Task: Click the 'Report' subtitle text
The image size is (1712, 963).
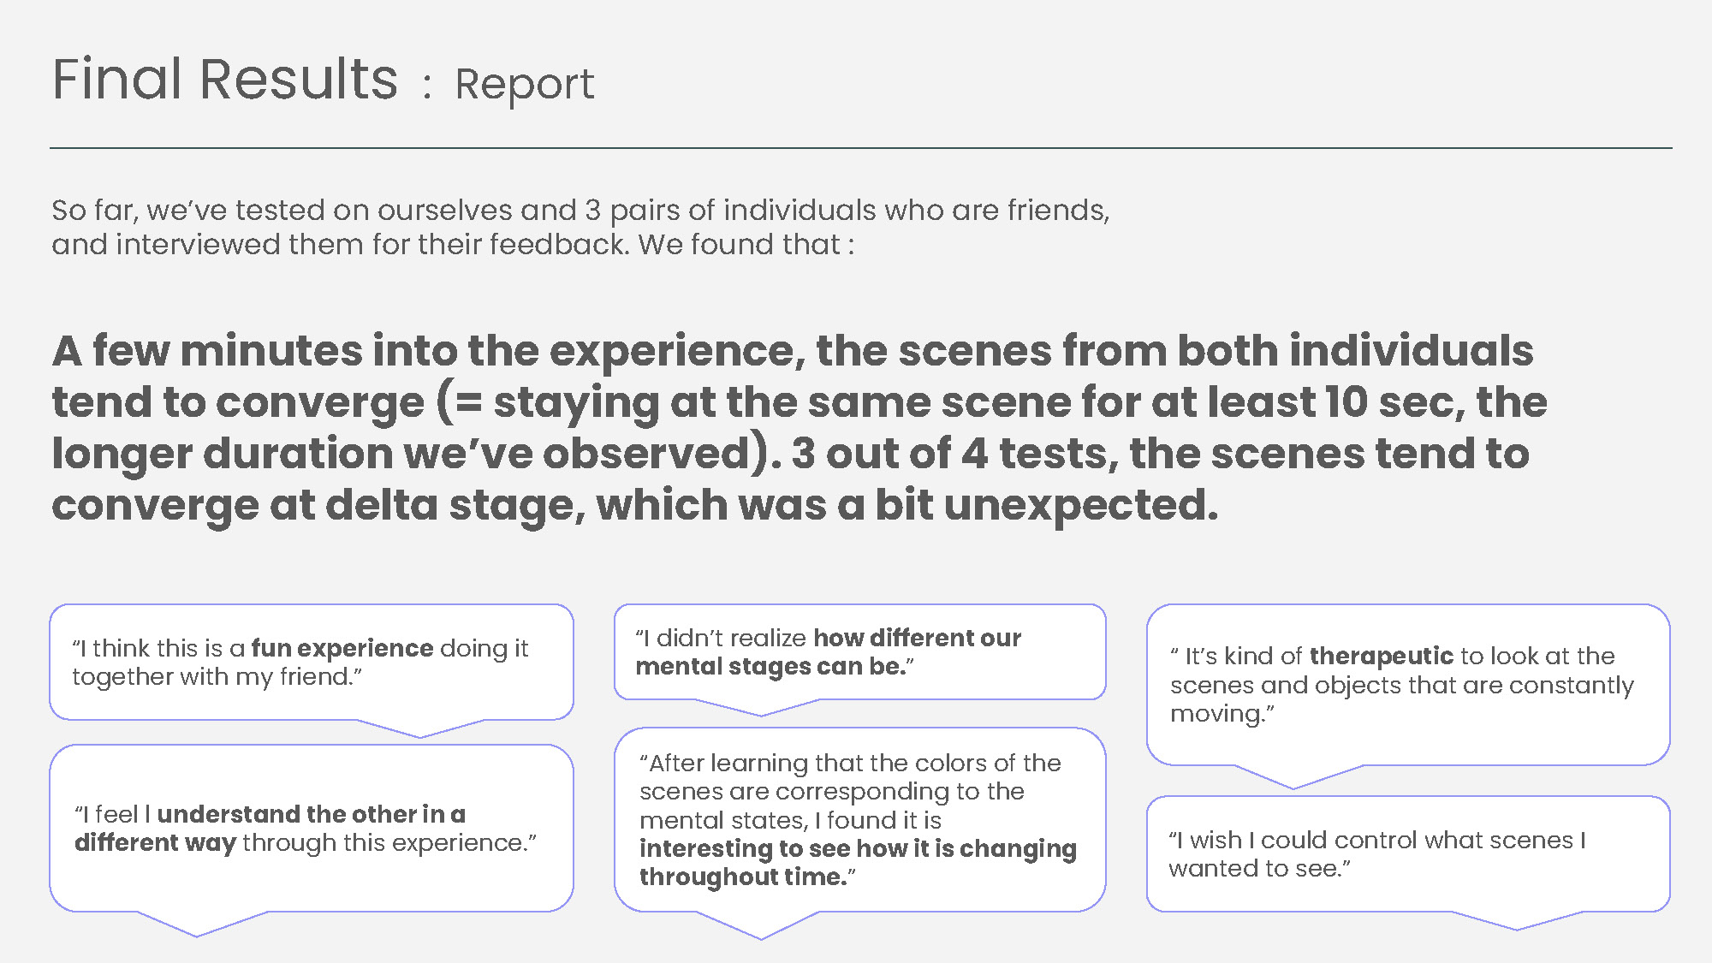Action: tap(524, 85)
